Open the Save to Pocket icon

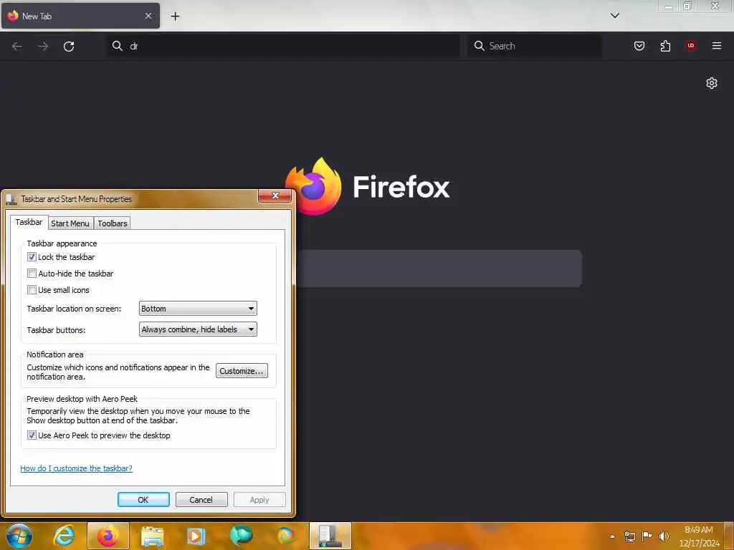639,46
